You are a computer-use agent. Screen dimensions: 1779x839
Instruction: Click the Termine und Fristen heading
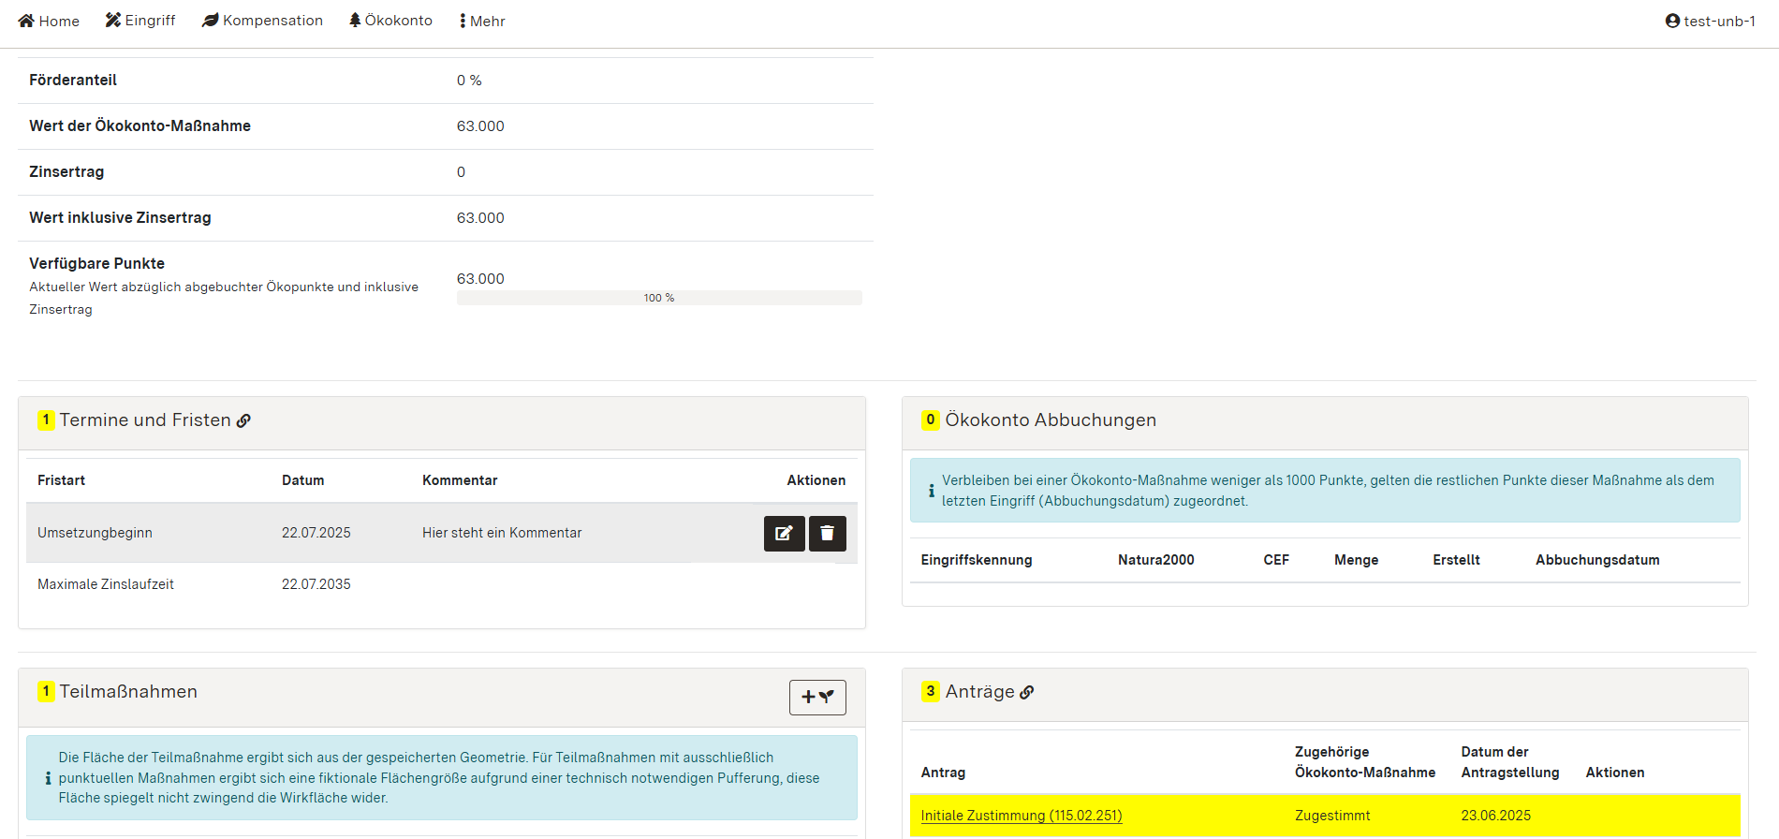[x=144, y=420]
